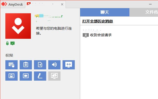Image resolution: width=158 pixels, height=99 pixels.
Task: Toggle session recording camera permission
Action: coord(26,76)
